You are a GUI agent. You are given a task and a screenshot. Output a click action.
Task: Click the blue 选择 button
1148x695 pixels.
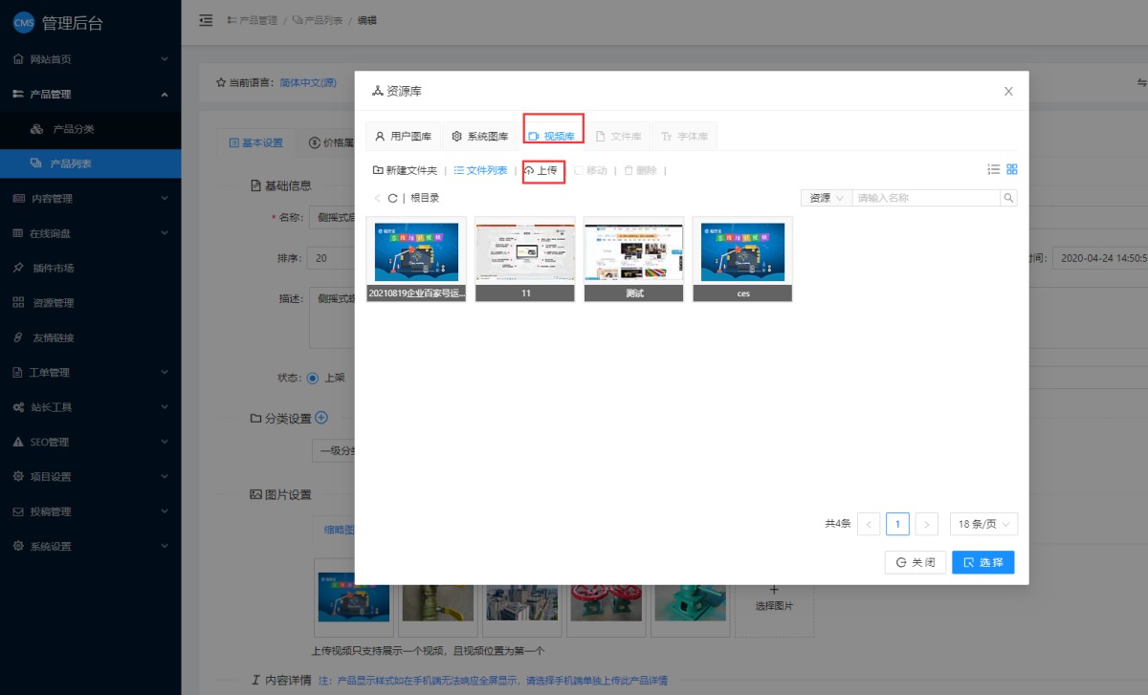pyautogui.click(x=982, y=562)
